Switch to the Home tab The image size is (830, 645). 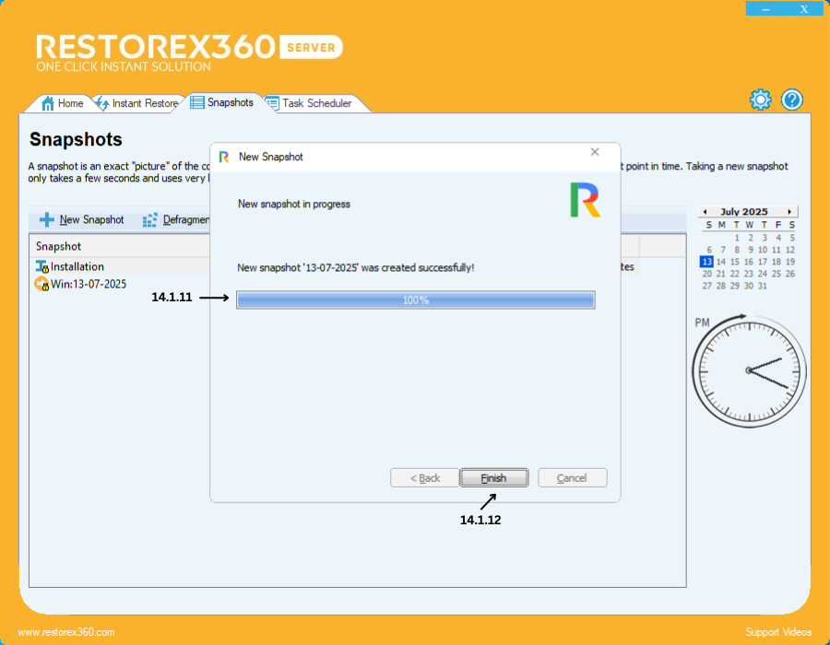63,103
